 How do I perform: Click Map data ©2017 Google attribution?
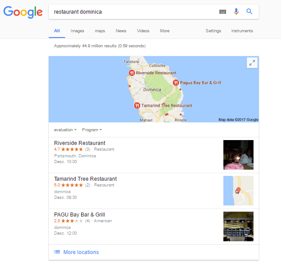click(238, 119)
